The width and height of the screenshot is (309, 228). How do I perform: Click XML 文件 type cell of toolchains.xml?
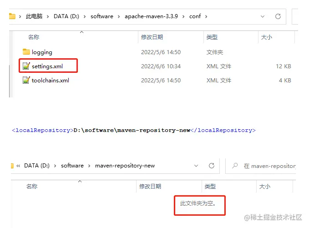click(x=219, y=81)
